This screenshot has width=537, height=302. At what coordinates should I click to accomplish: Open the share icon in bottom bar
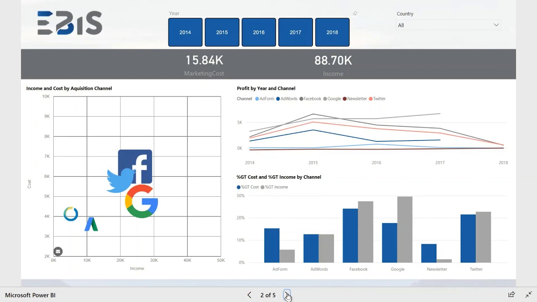click(x=511, y=294)
